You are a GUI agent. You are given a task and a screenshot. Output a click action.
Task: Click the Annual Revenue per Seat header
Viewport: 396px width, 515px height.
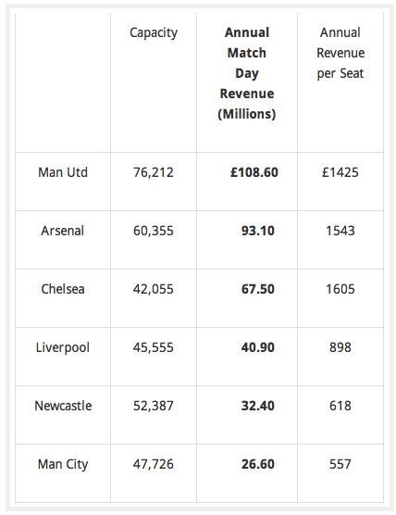[x=340, y=53]
